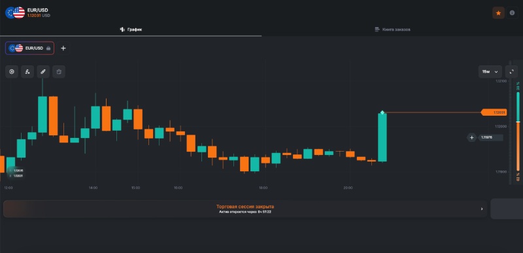Viewport: 523px width, 253px height.
Task: Click the EUR/USD flag icon in header
Action: (x=15, y=12)
